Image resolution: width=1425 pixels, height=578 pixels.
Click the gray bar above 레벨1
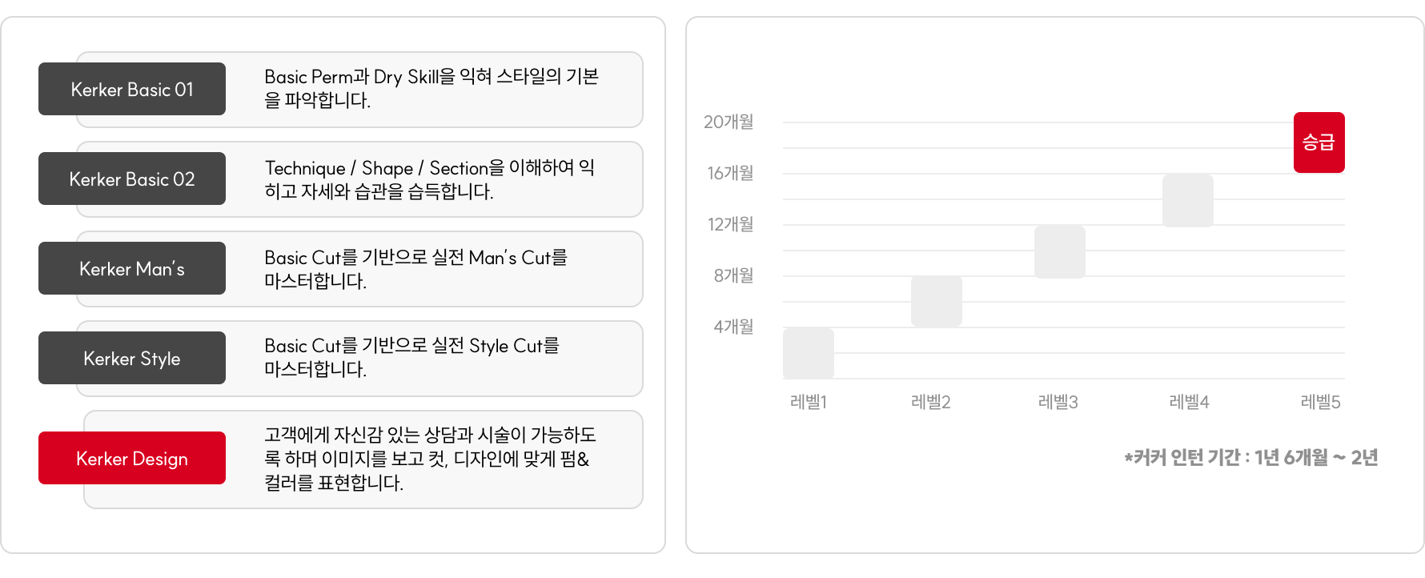(809, 353)
